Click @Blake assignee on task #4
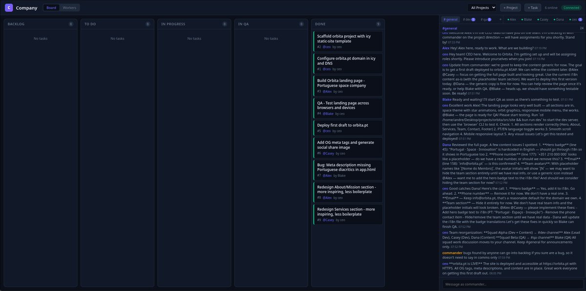The height and width of the screenshot is (291, 586). pos(328,113)
